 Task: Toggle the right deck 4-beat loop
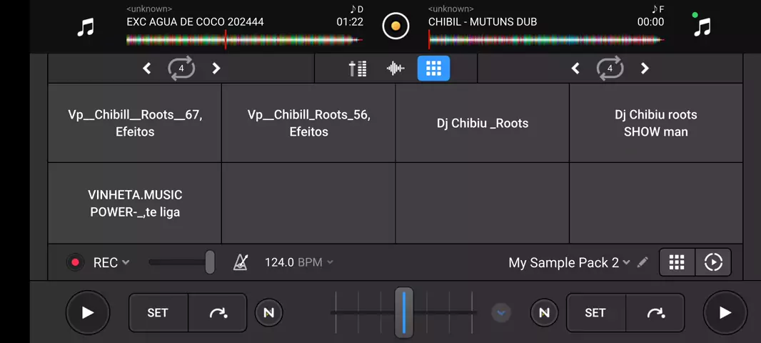coord(610,68)
